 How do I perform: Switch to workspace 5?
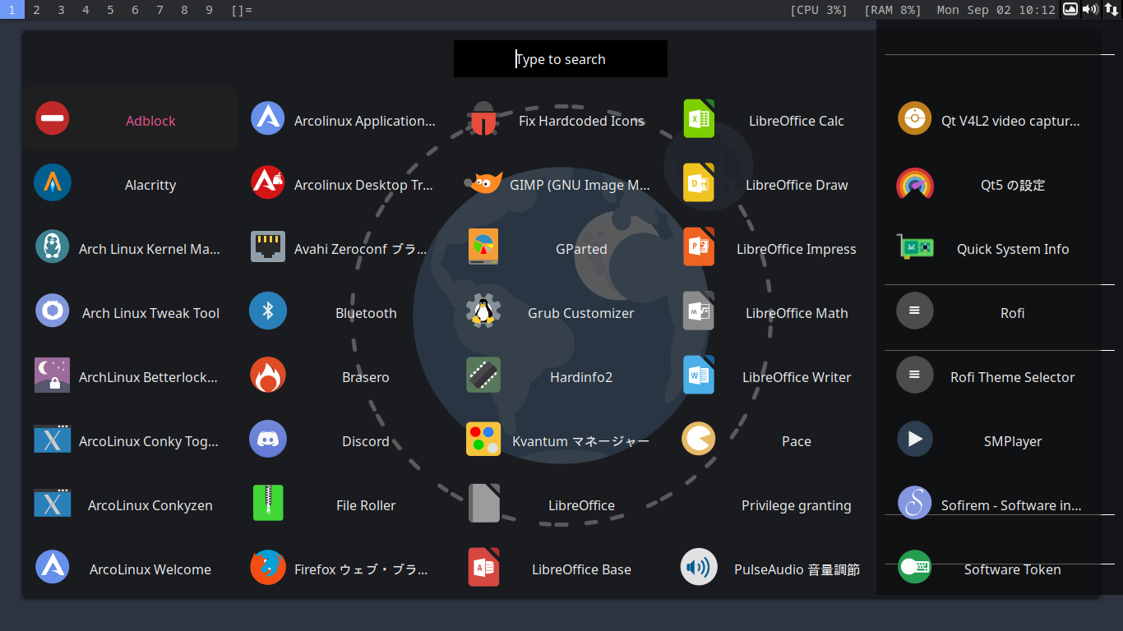click(110, 10)
